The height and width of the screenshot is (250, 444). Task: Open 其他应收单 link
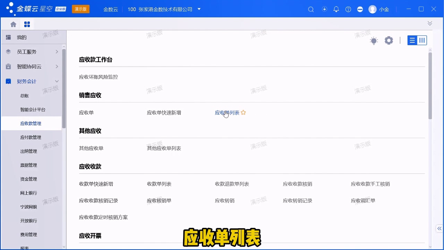point(91,148)
